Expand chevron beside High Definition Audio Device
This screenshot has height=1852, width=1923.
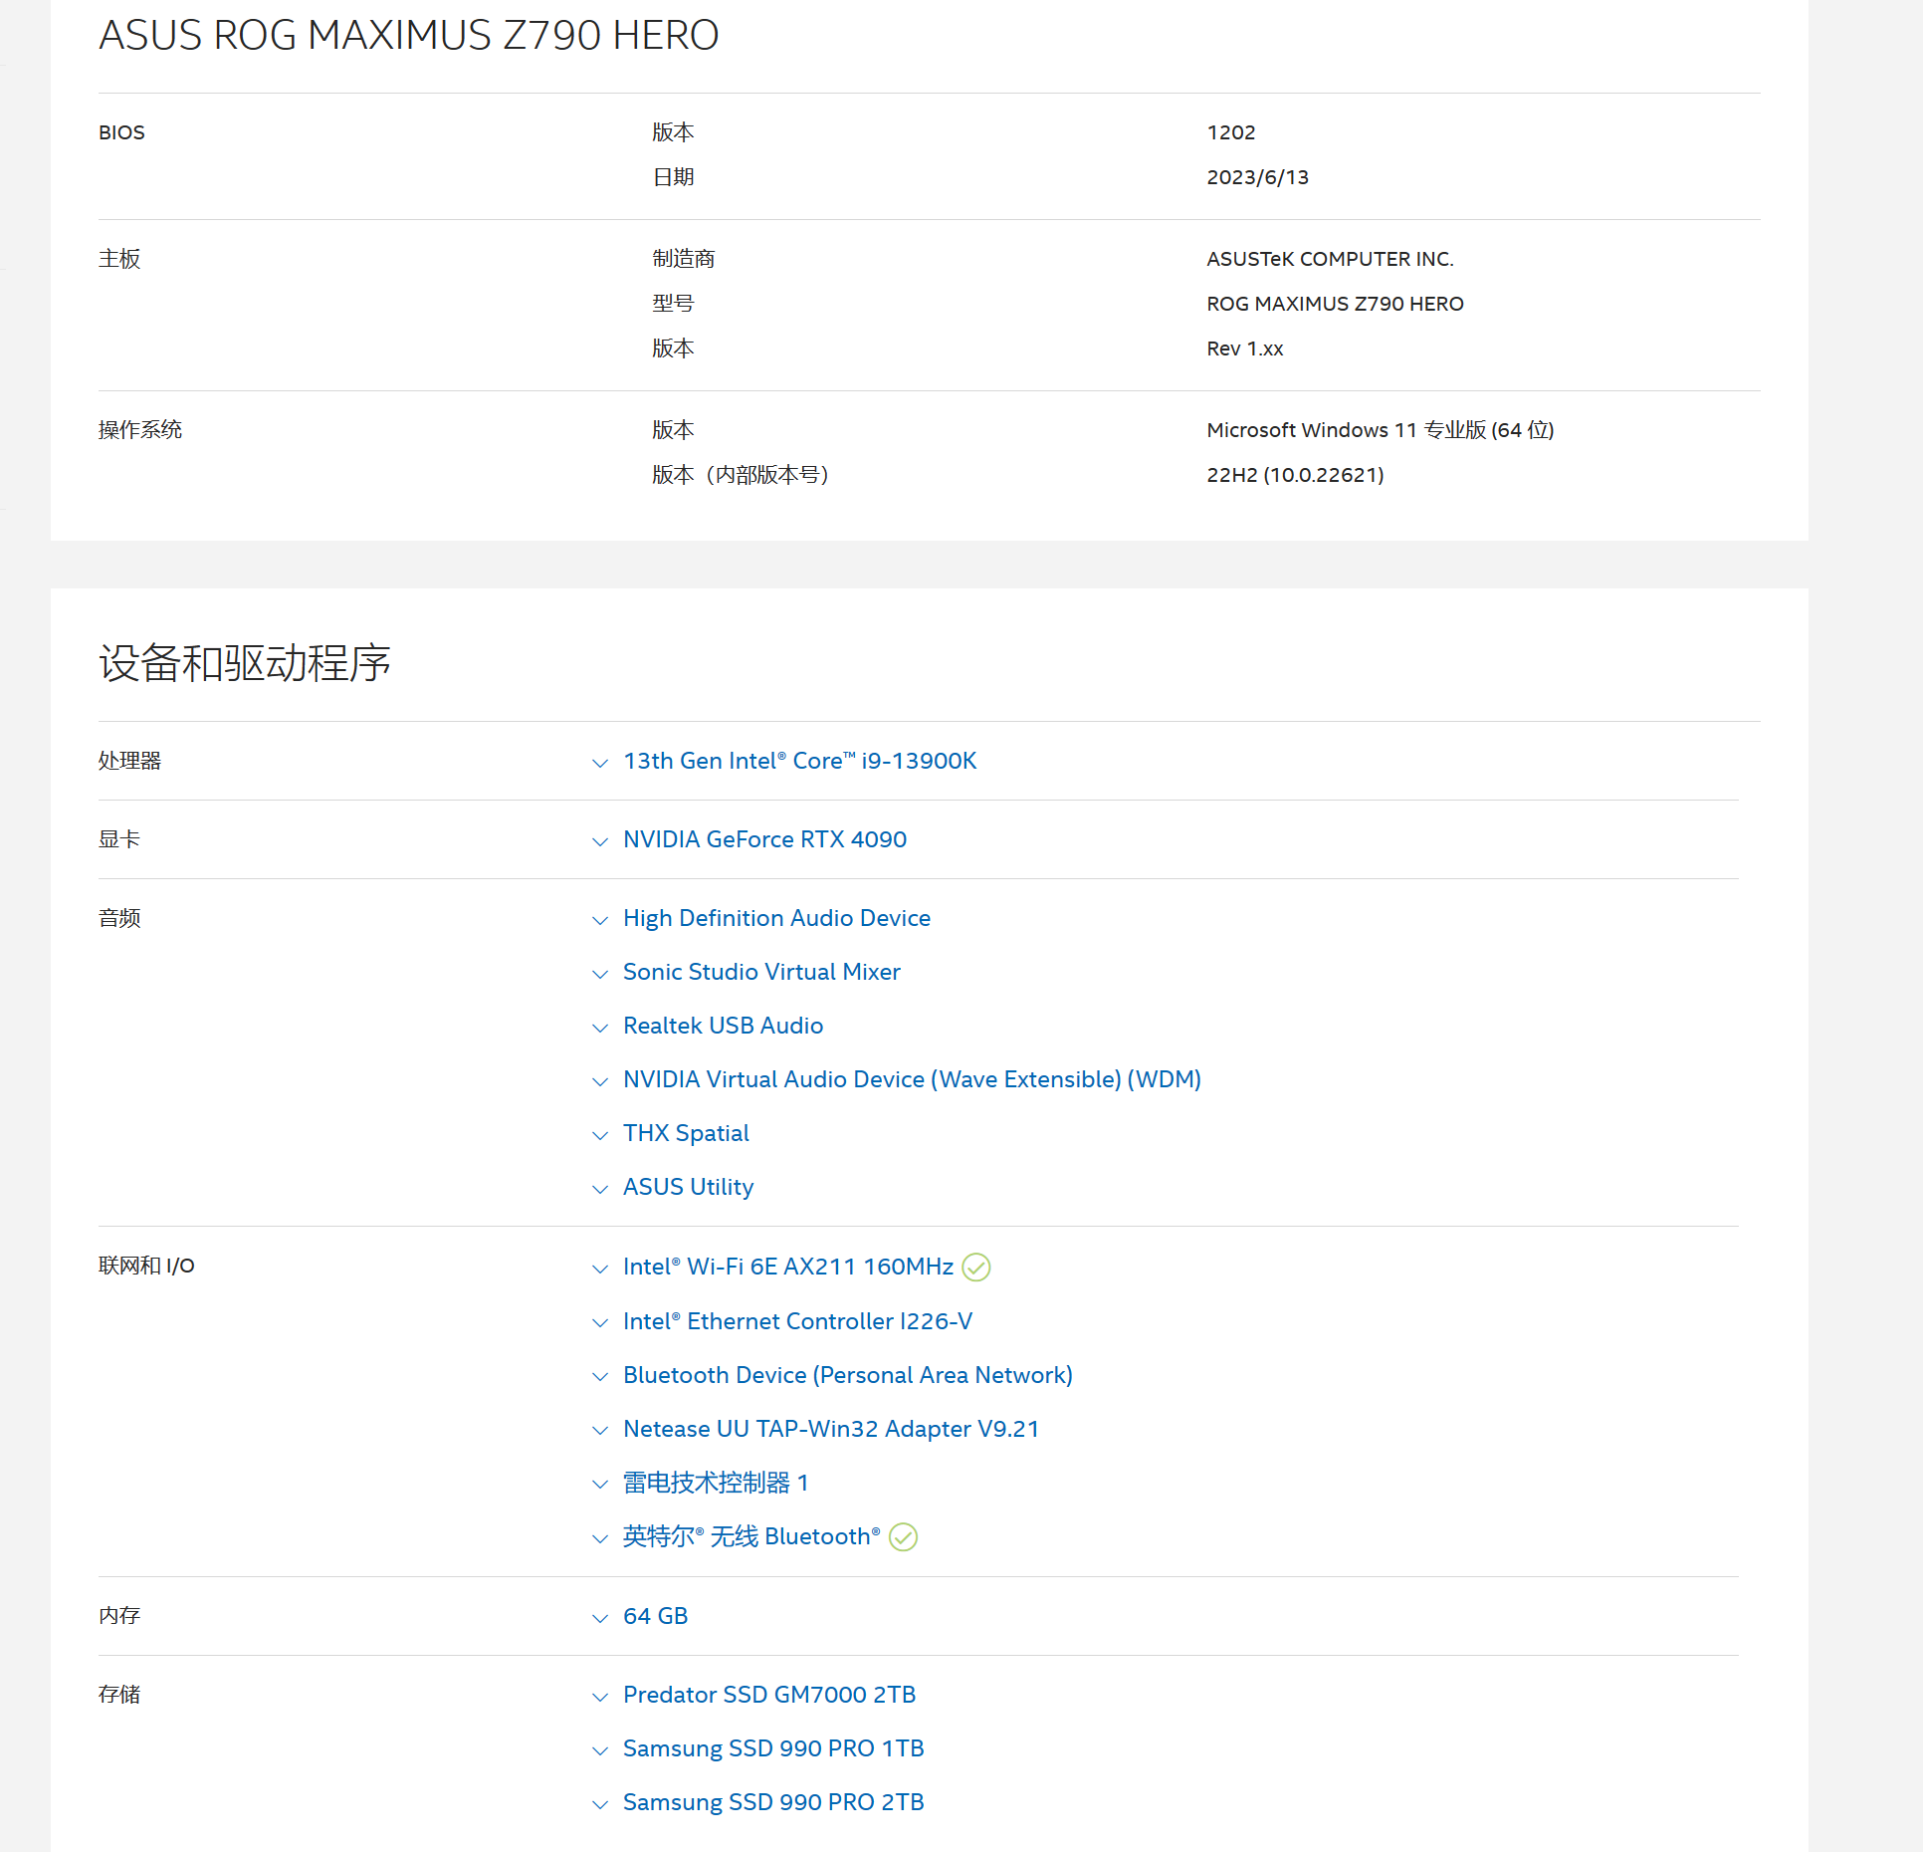pos(599,921)
